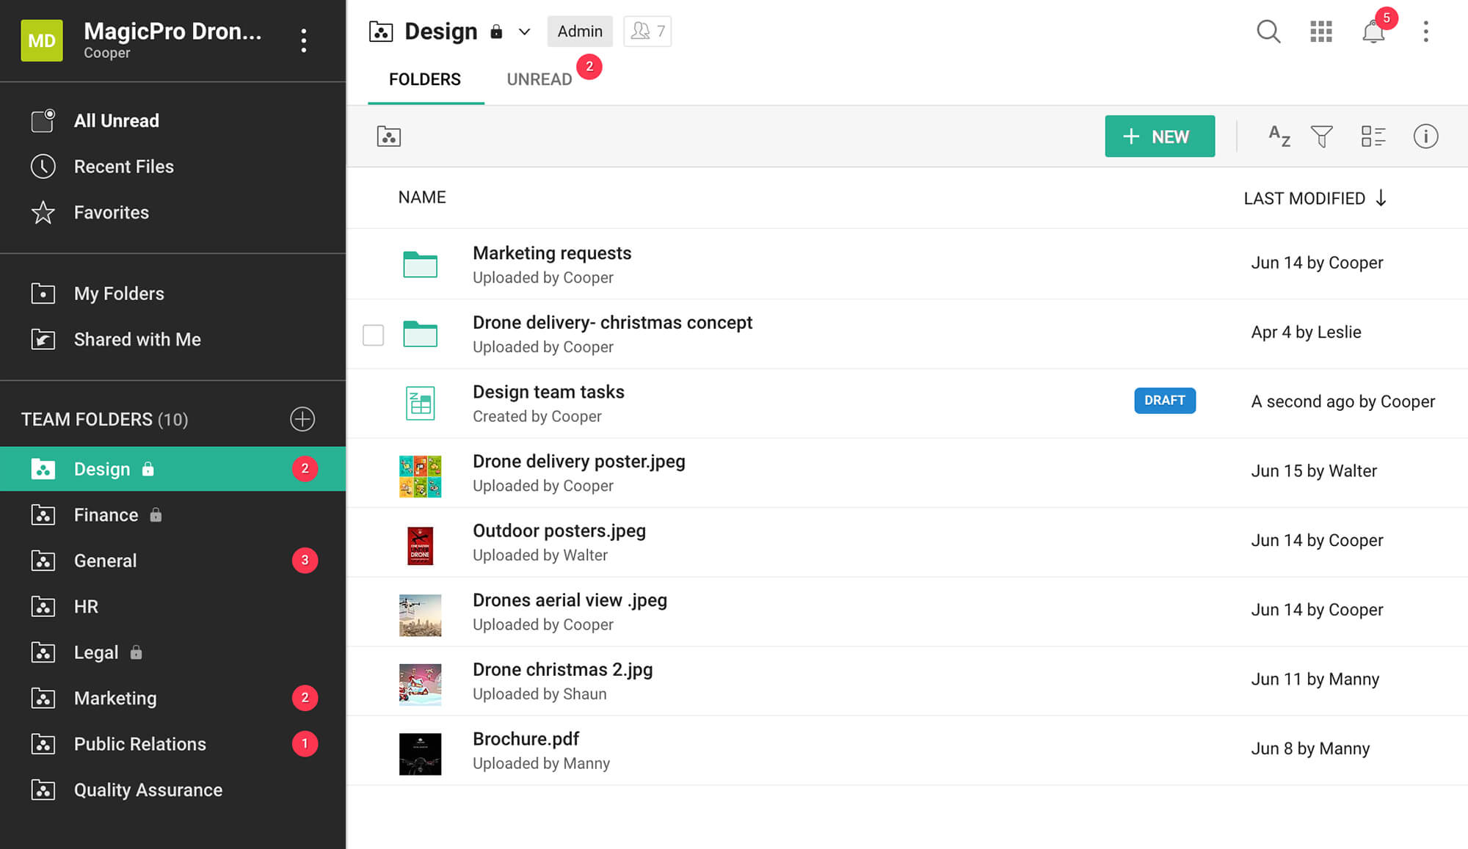Open Favorites via the star icon
1468x849 pixels.
pyautogui.click(x=43, y=213)
